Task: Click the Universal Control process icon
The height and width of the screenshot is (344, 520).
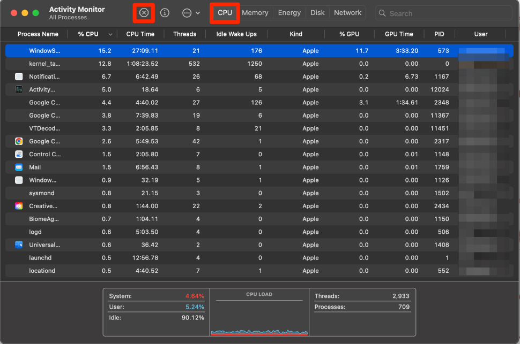Action: coord(19,245)
